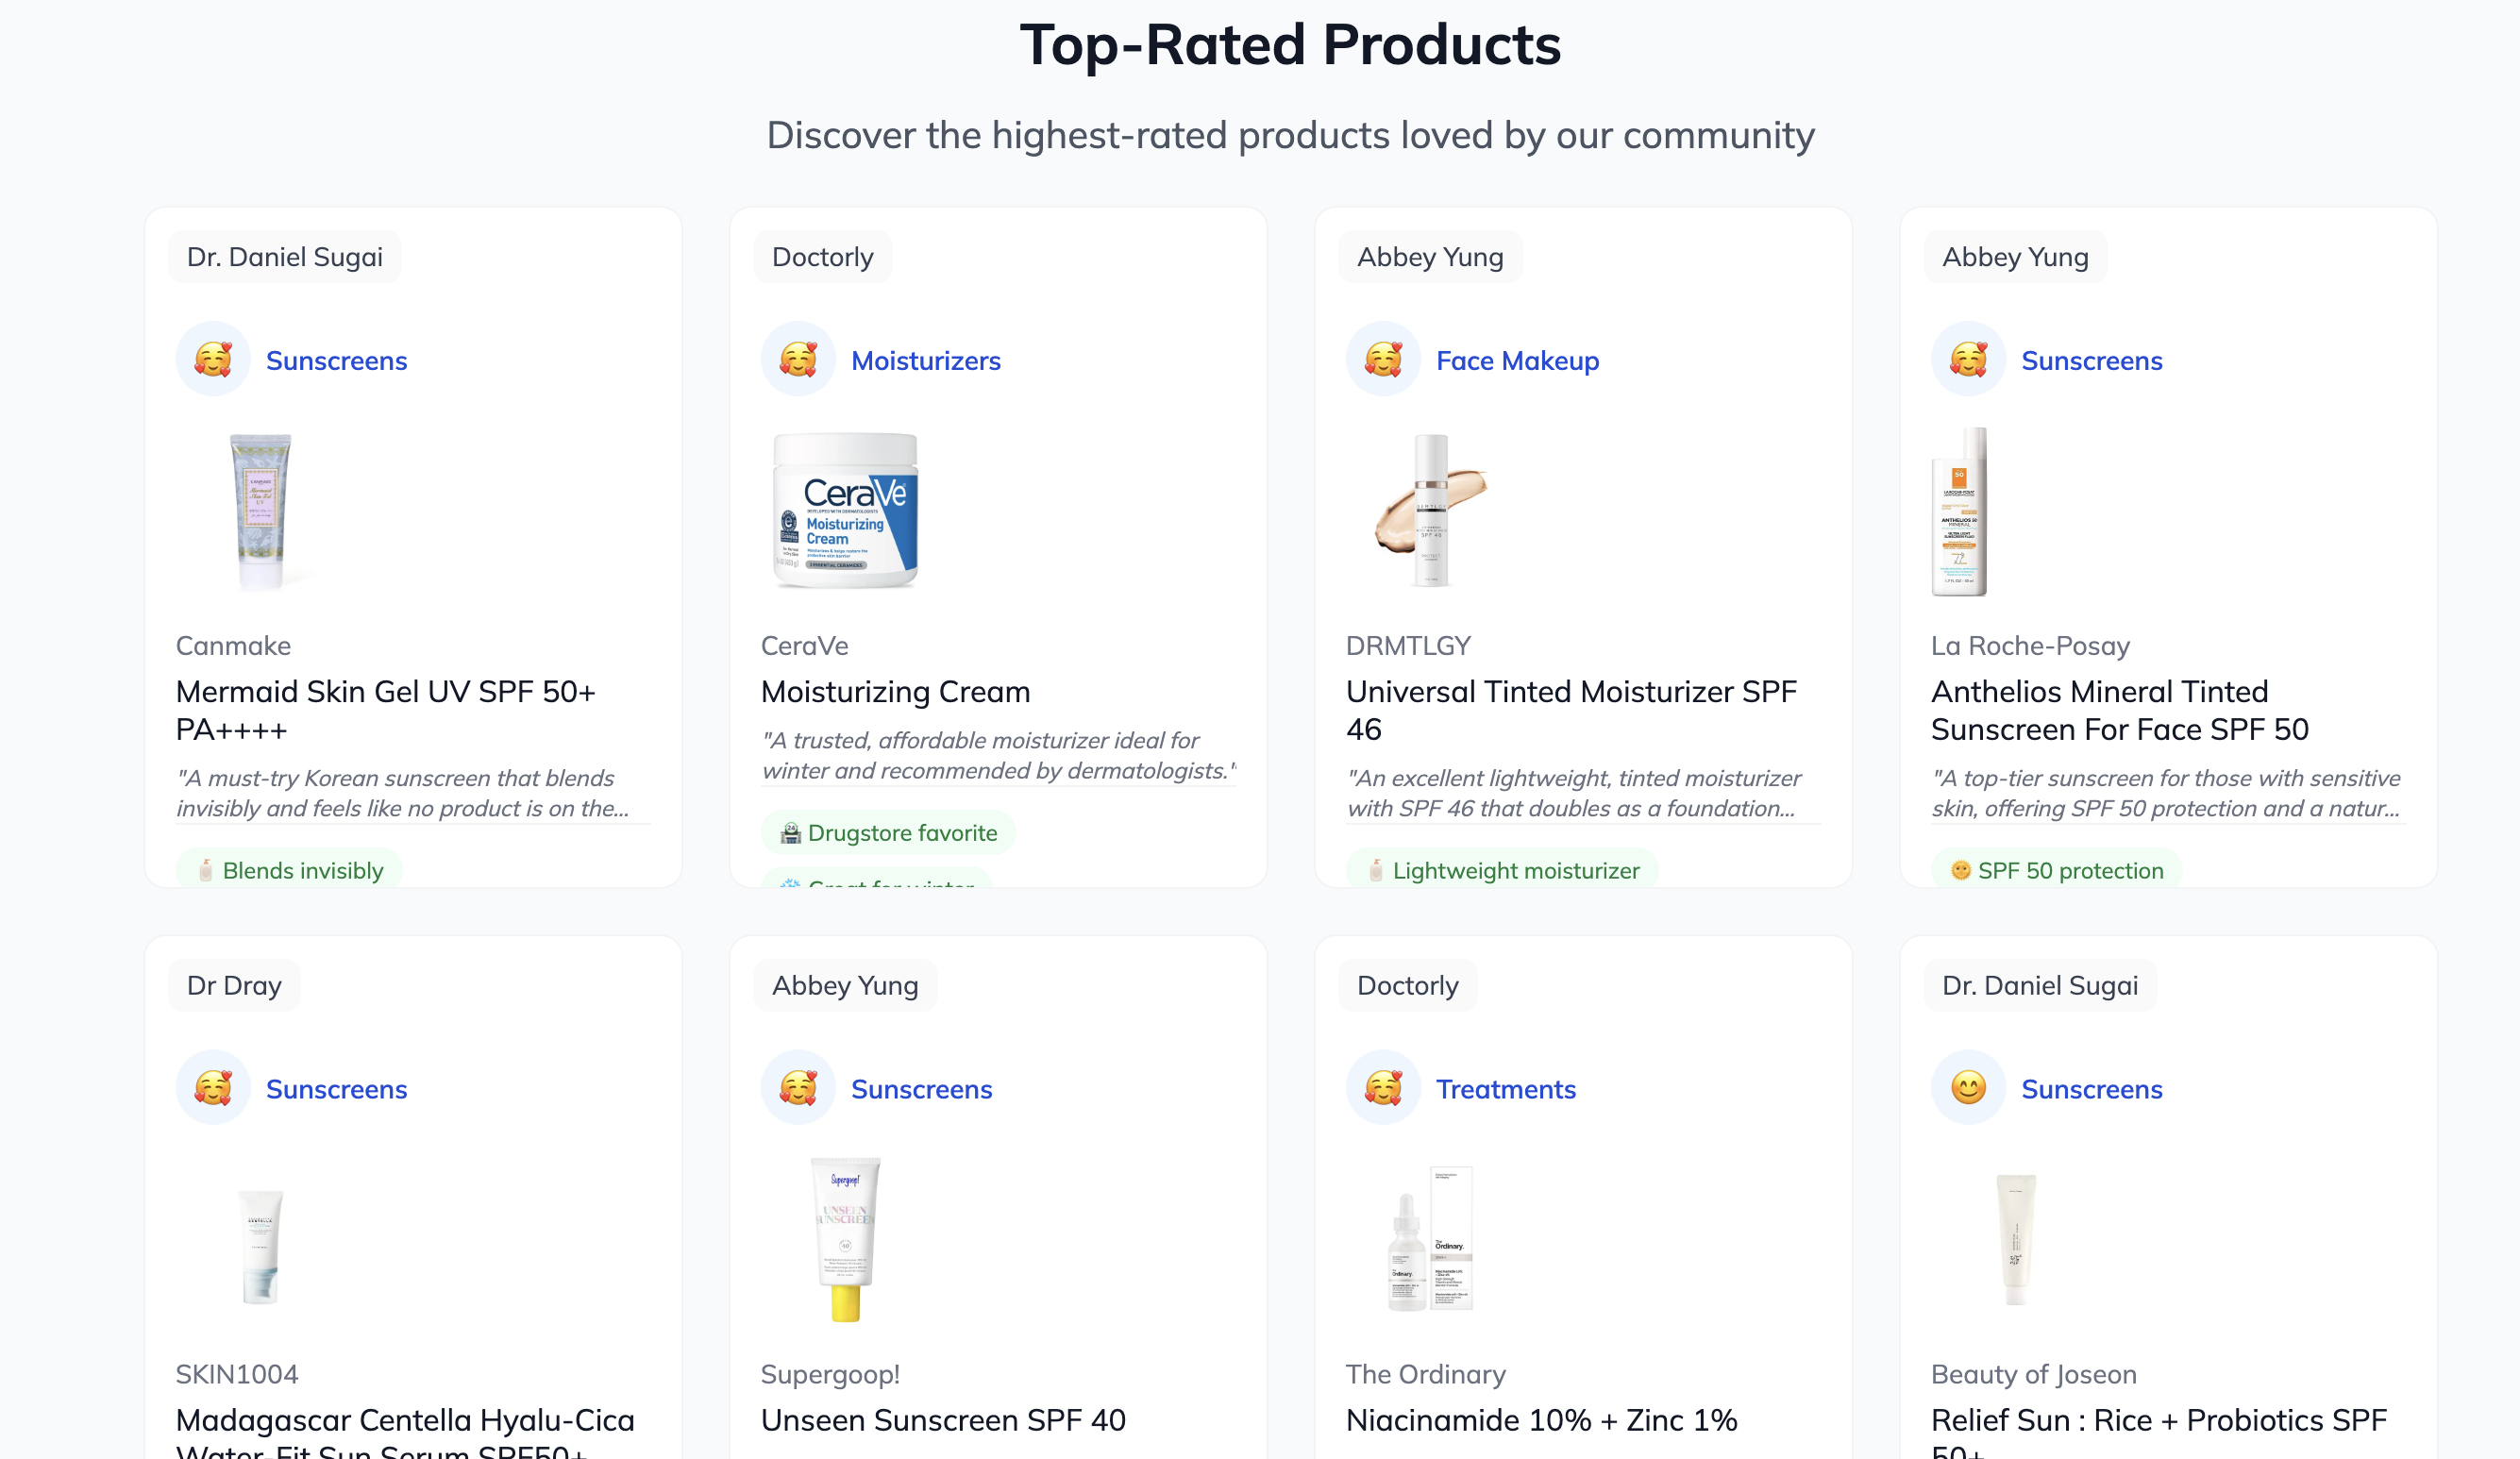Select the Dr. Daniel Sugai tag on the Canmake card
Viewport: 2520px width, 1459px height.
[x=285, y=257]
